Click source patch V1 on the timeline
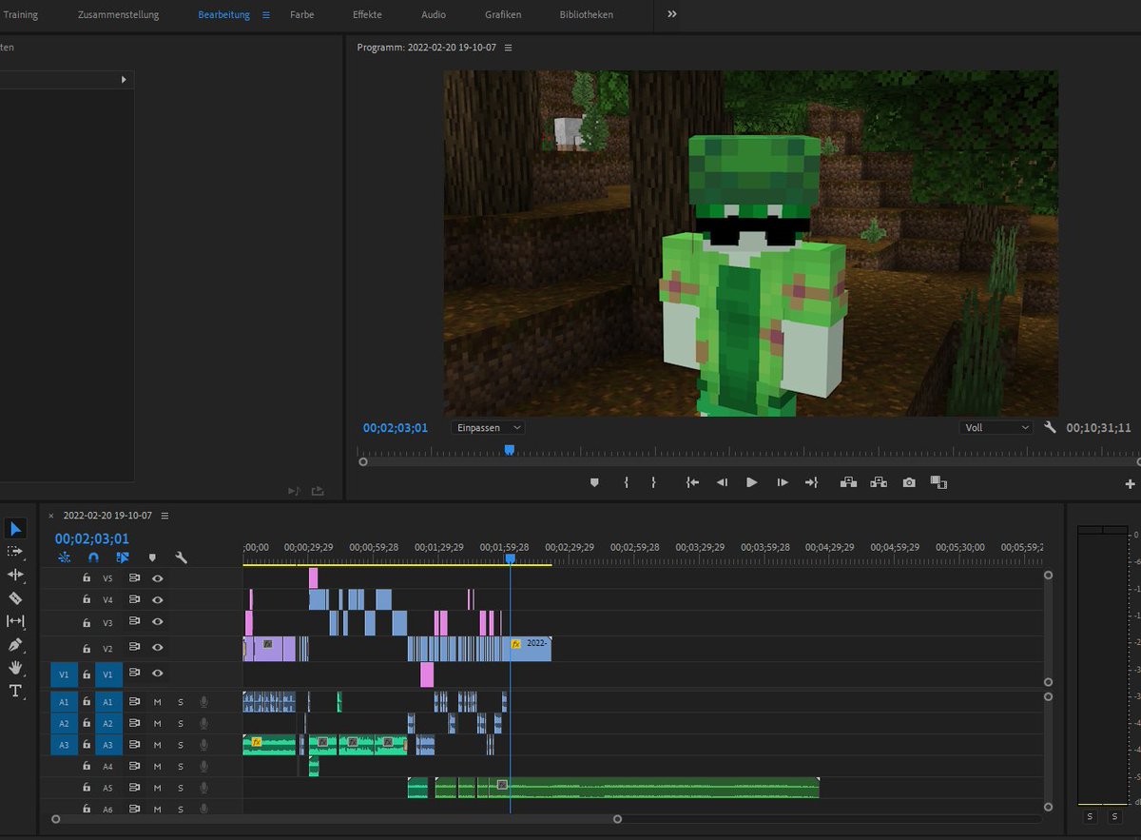This screenshot has width=1141, height=840. pyautogui.click(x=64, y=674)
